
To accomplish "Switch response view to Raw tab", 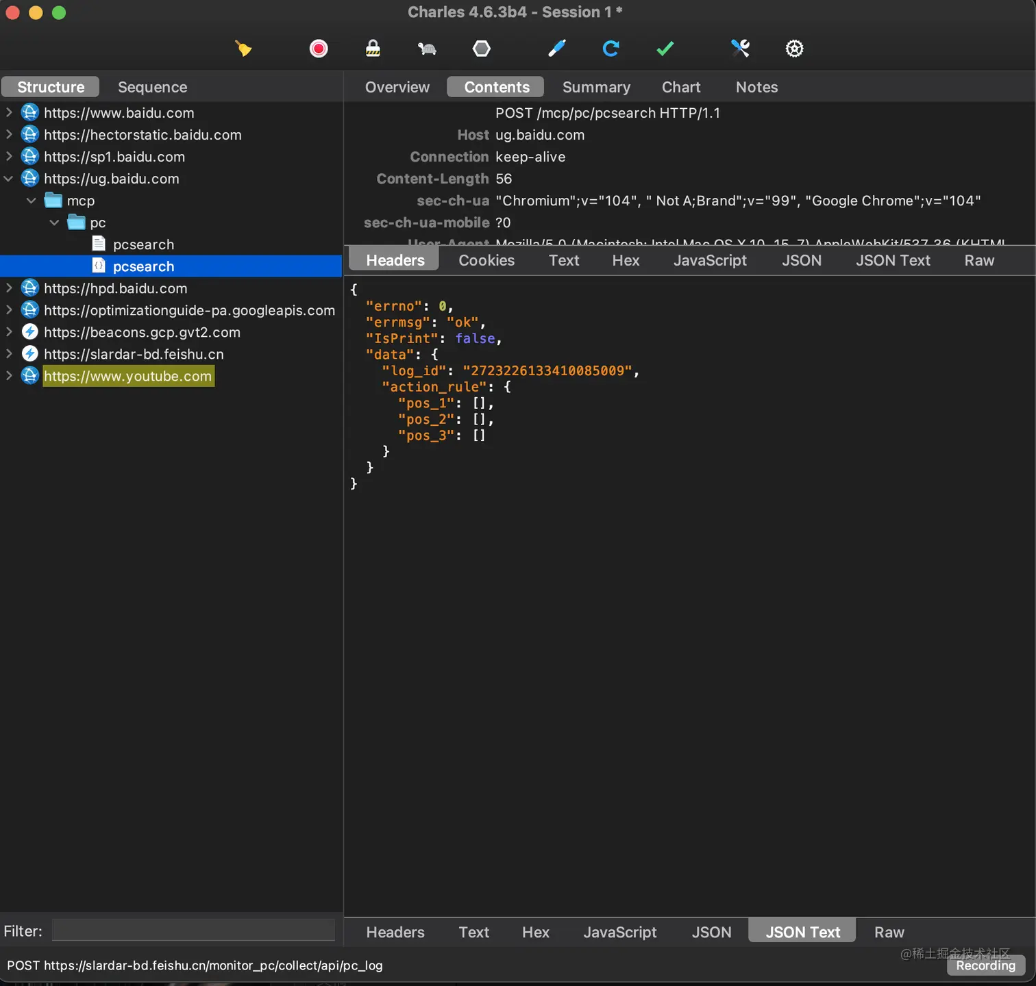I will pyautogui.click(x=889, y=932).
